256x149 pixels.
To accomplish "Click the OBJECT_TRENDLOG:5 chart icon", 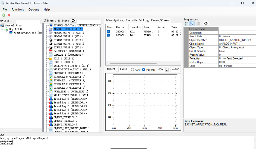I will [51, 117].
